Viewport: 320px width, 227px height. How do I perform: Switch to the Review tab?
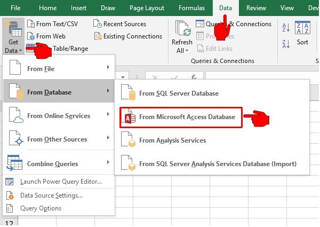point(256,8)
